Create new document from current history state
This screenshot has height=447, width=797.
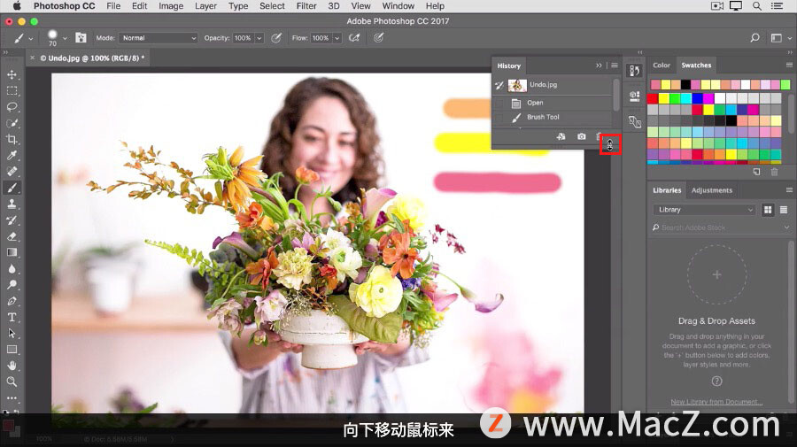(x=561, y=136)
